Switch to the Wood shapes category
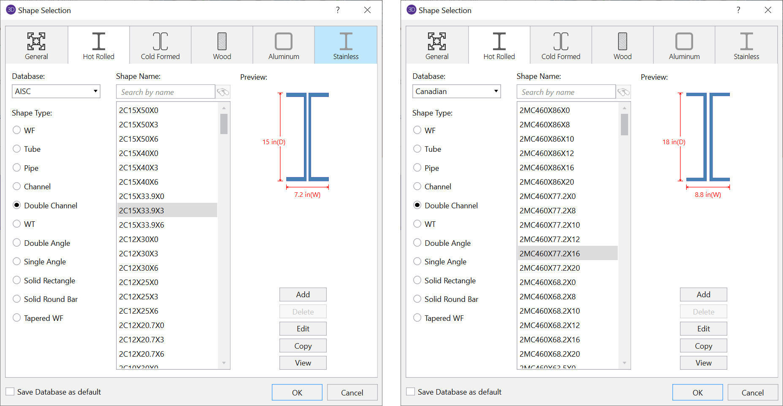This screenshot has height=406, width=783. point(222,44)
